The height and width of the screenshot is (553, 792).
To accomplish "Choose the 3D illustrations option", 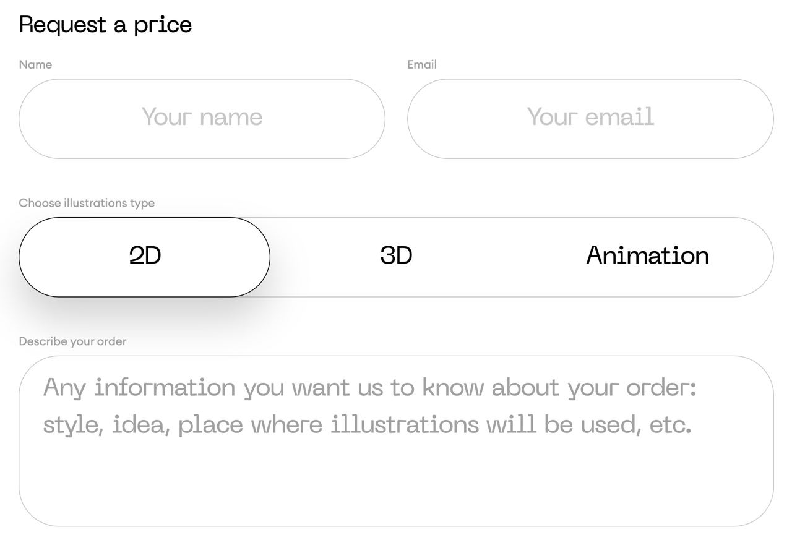I will [x=396, y=257].
